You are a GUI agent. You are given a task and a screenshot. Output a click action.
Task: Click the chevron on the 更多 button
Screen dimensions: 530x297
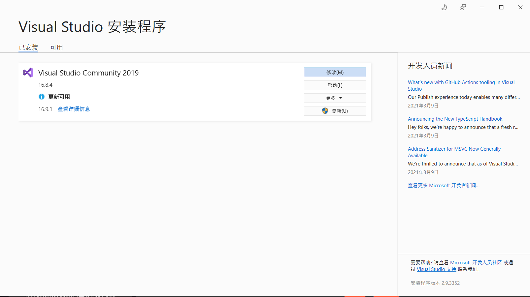[341, 98]
